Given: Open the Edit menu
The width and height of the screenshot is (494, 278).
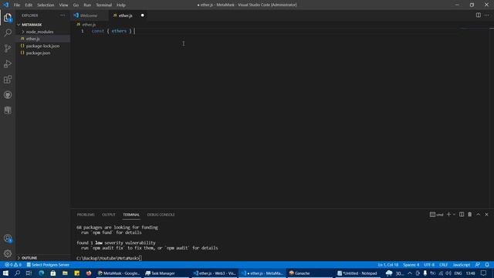Looking at the screenshot, I should (29, 5).
